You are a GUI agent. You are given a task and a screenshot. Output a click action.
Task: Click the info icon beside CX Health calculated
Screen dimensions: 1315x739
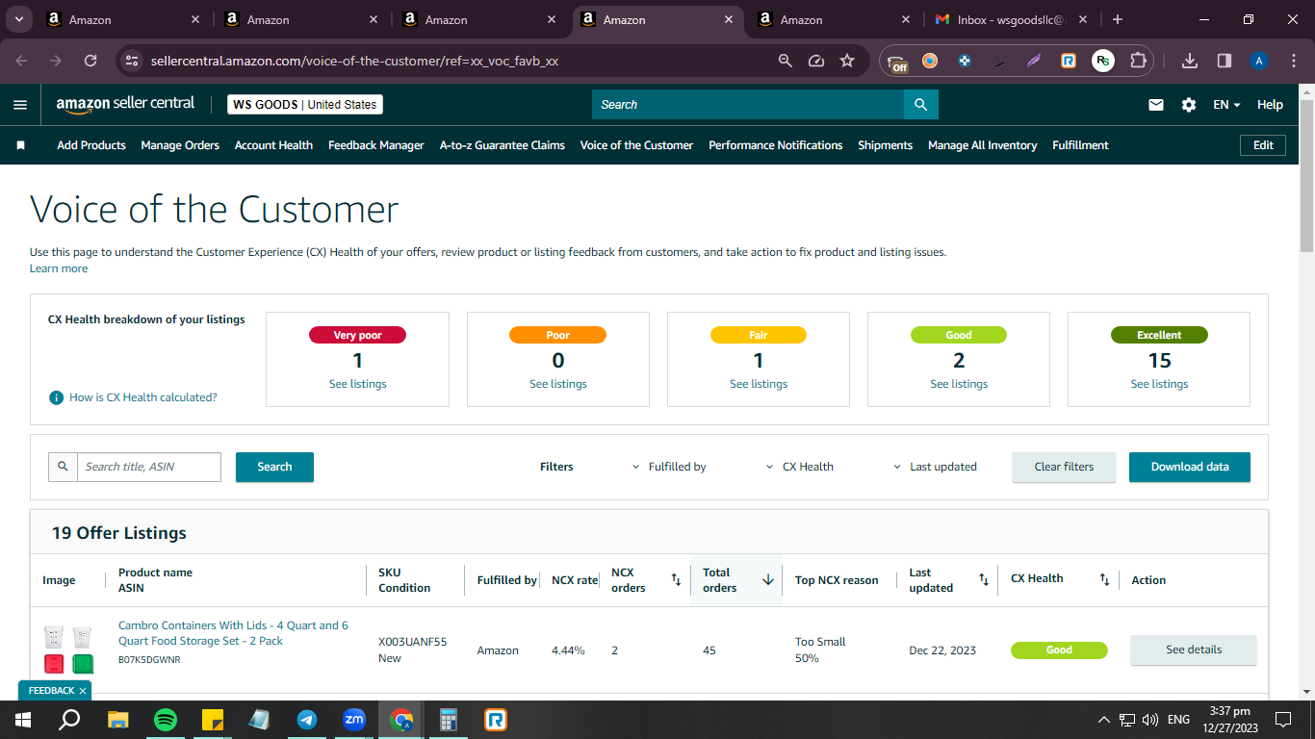click(57, 397)
